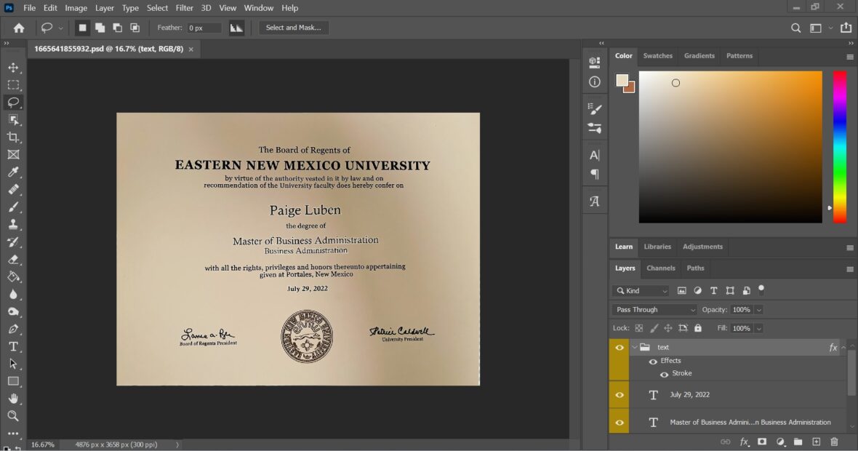858x451 pixels.
Task: Open the Filter menu
Action: click(185, 8)
